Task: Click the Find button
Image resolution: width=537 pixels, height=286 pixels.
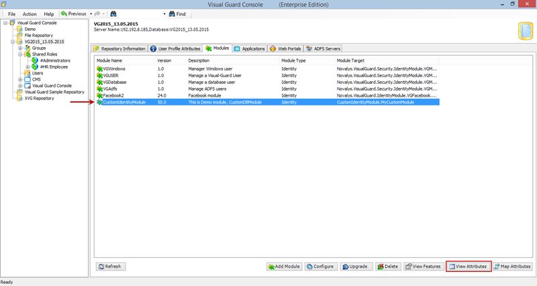Action: [x=177, y=14]
